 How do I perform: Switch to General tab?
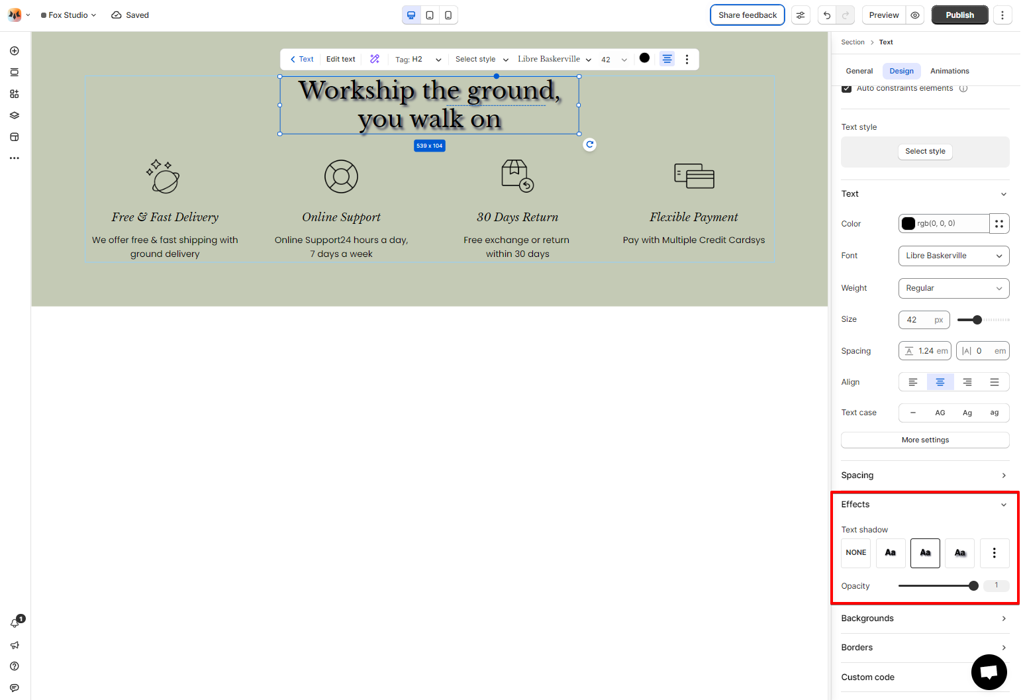(859, 71)
